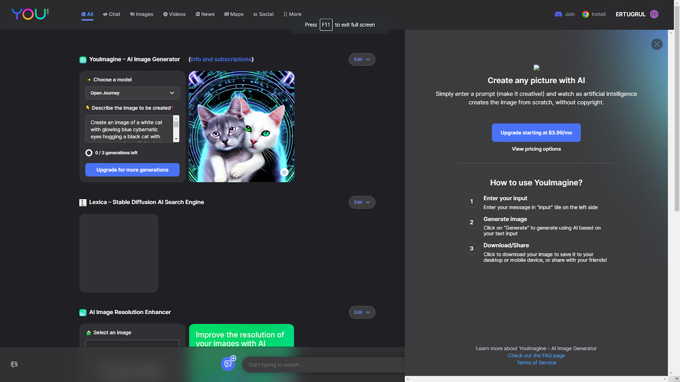Open View pricing options

coord(536,149)
